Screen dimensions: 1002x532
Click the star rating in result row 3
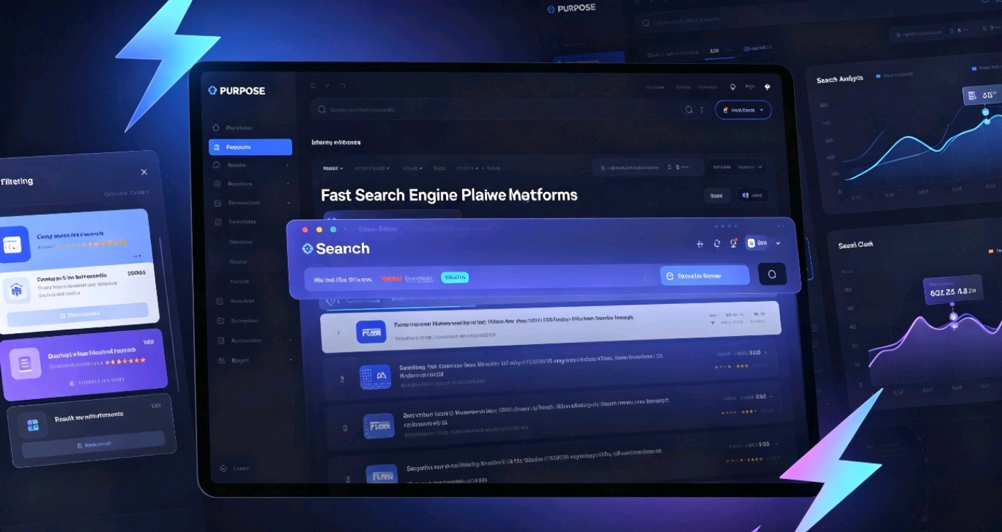tap(738, 412)
